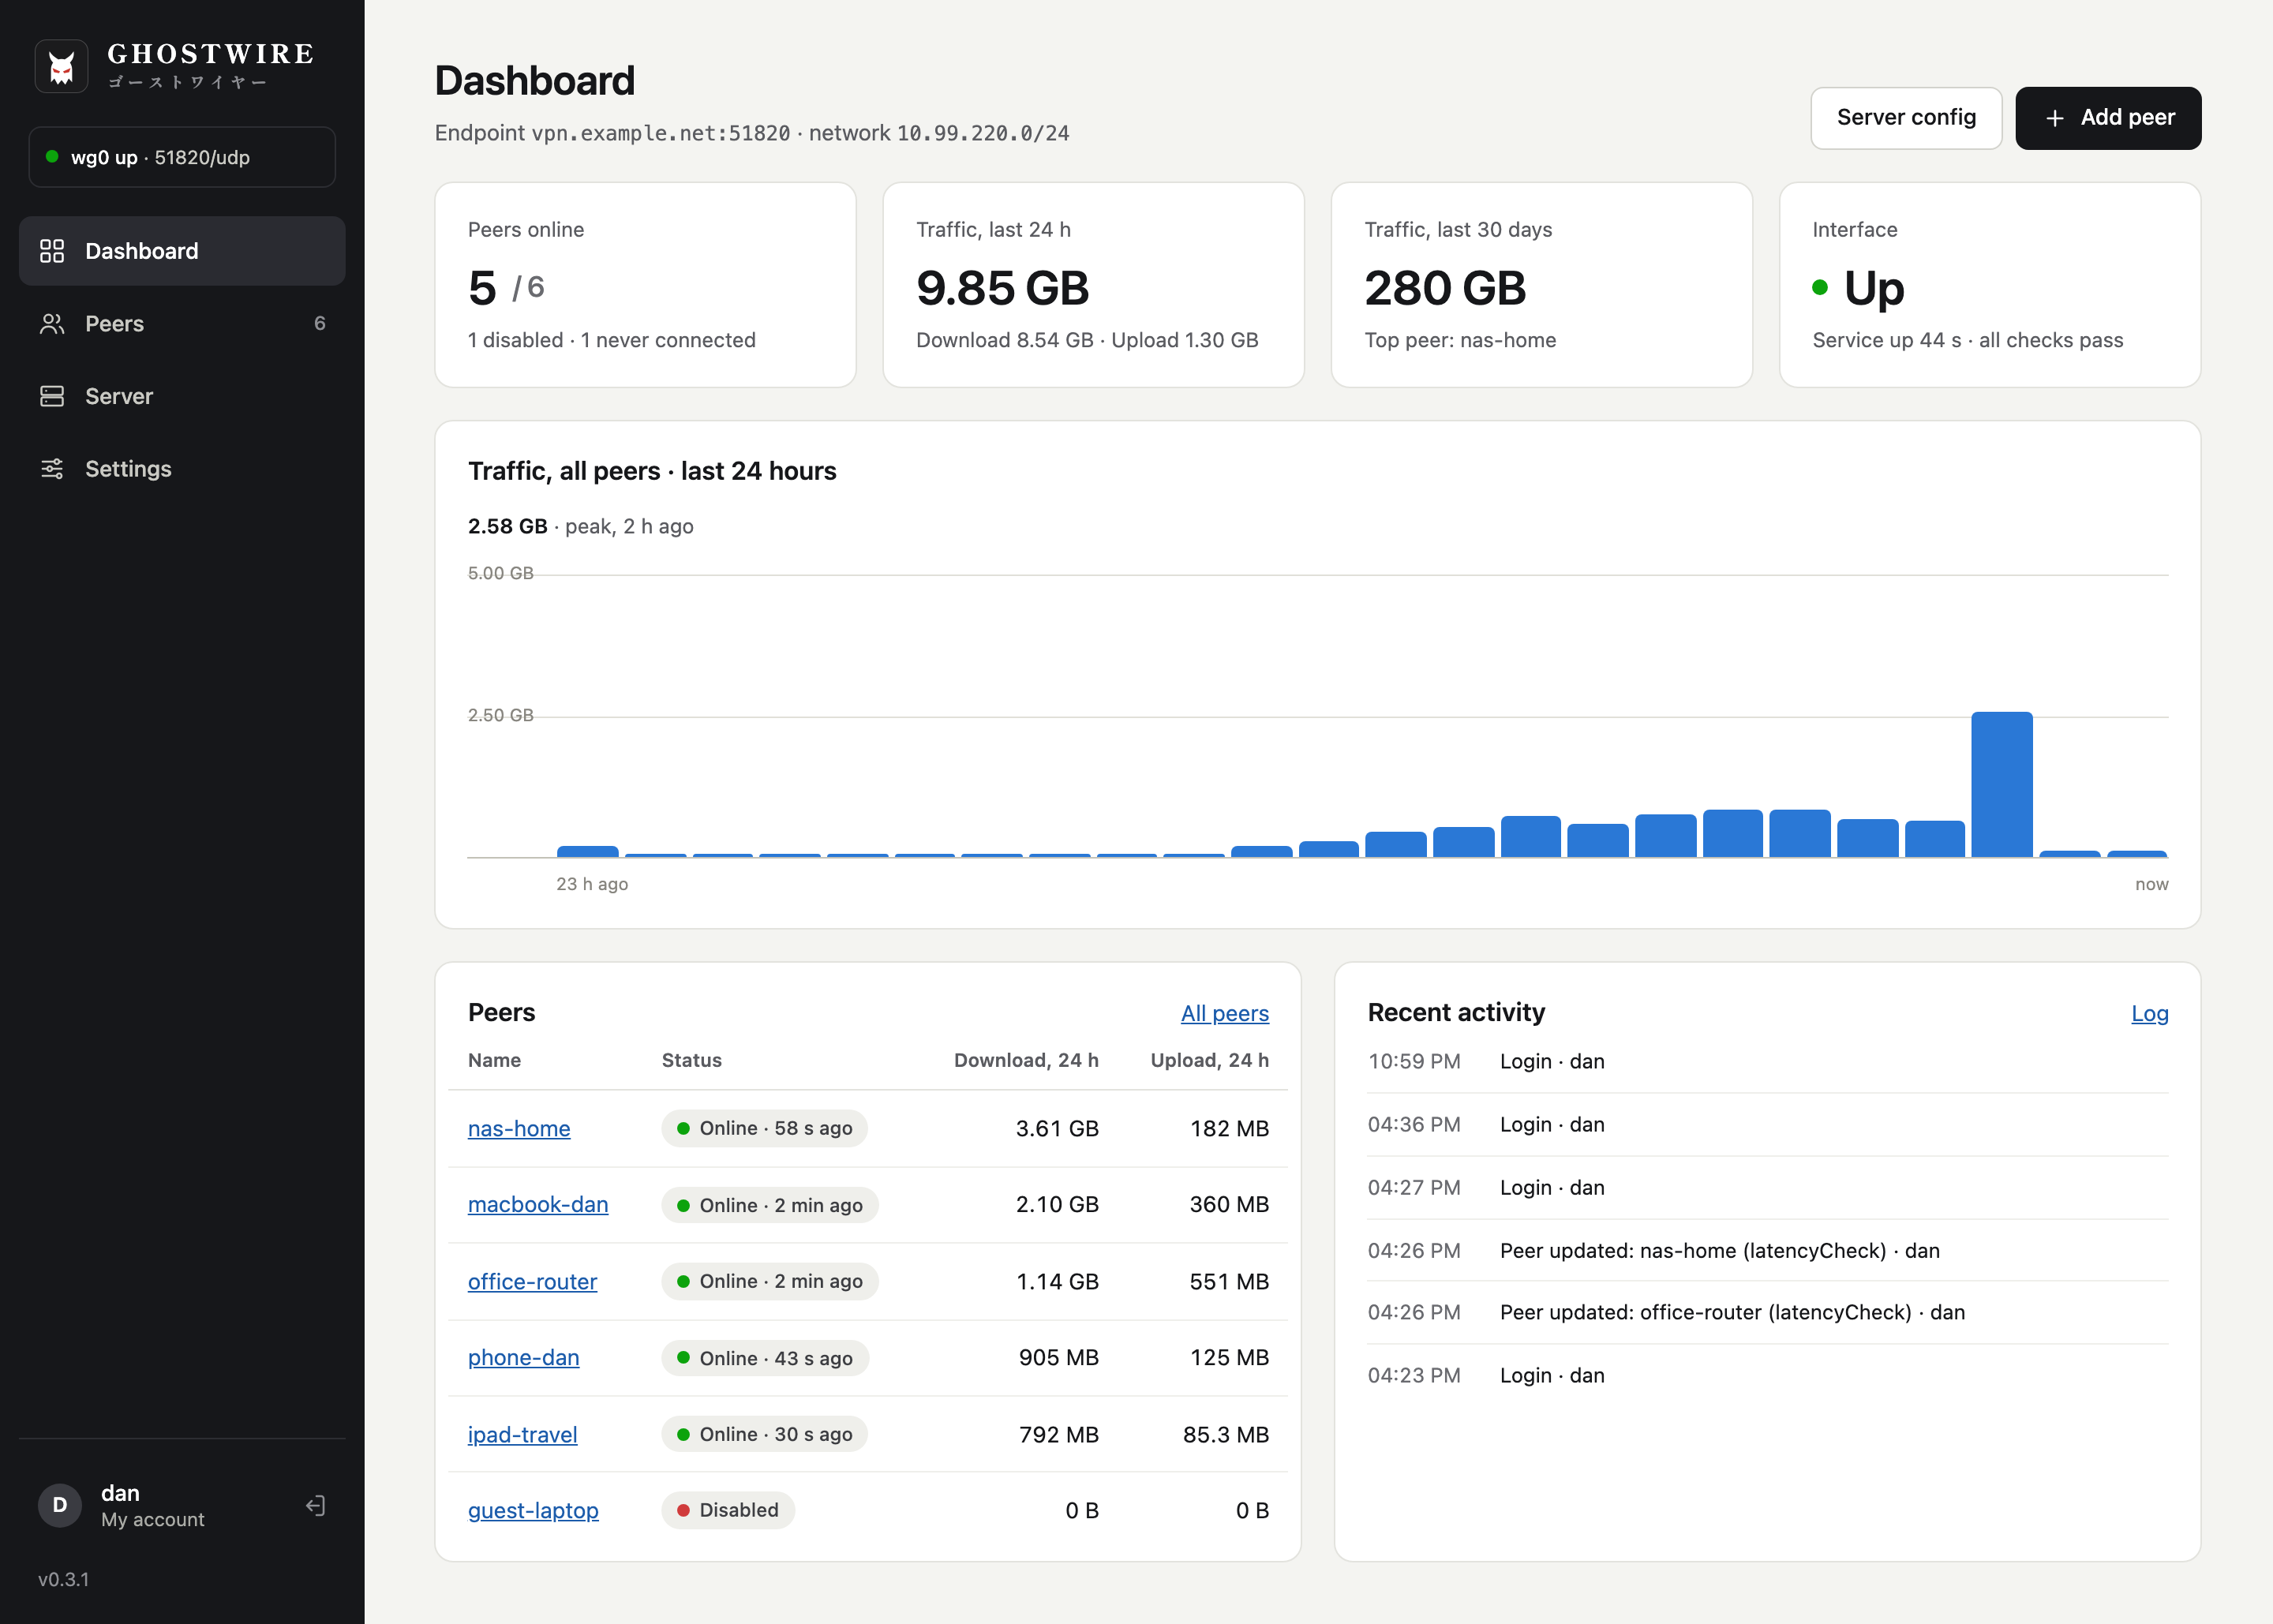This screenshot has height=1624, width=2273.
Task: Open the macbook-dan peer link
Action: [x=538, y=1204]
